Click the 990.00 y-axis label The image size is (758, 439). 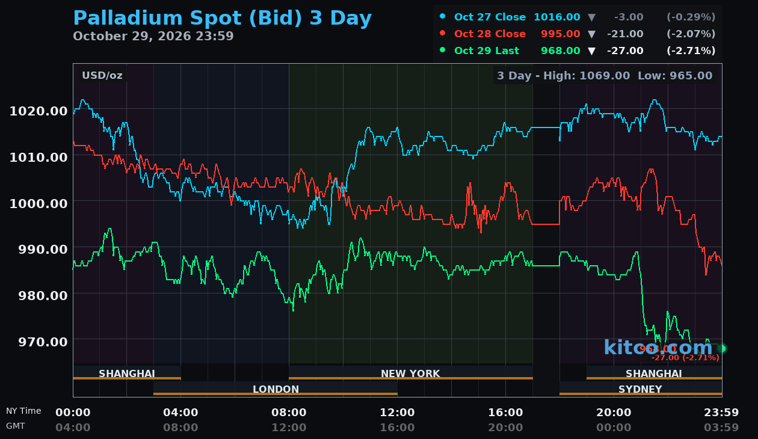[x=42, y=249]
